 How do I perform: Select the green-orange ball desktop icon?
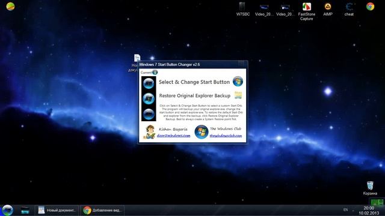click(x=10, y=6)
